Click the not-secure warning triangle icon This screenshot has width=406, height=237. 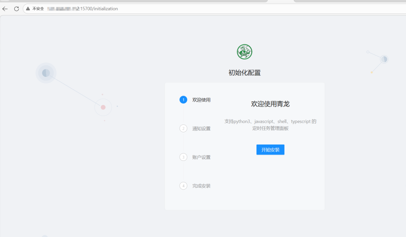(x=28, y=9)
